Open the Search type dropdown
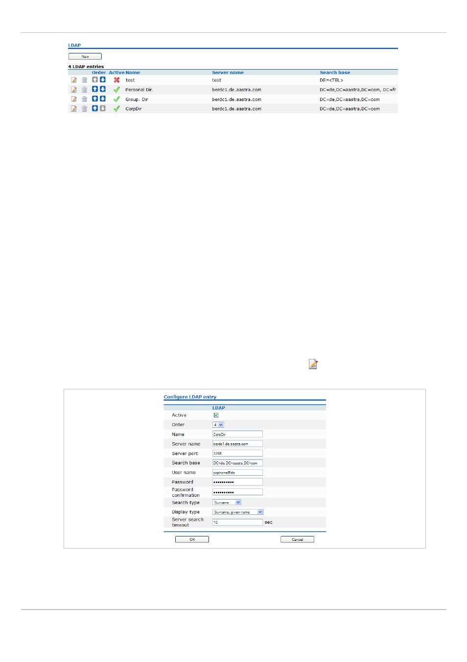 227,503
